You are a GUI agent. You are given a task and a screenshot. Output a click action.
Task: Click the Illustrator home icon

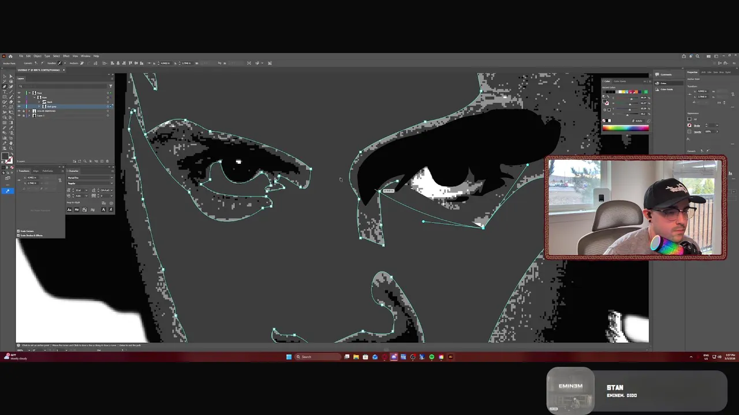[x=10, y=56]
